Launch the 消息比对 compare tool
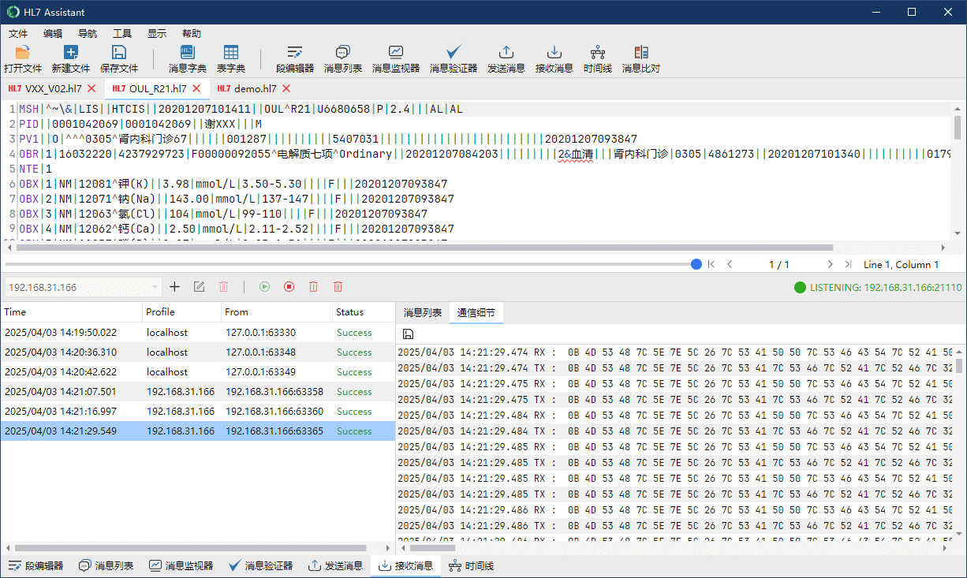 [x=640, y=59]
